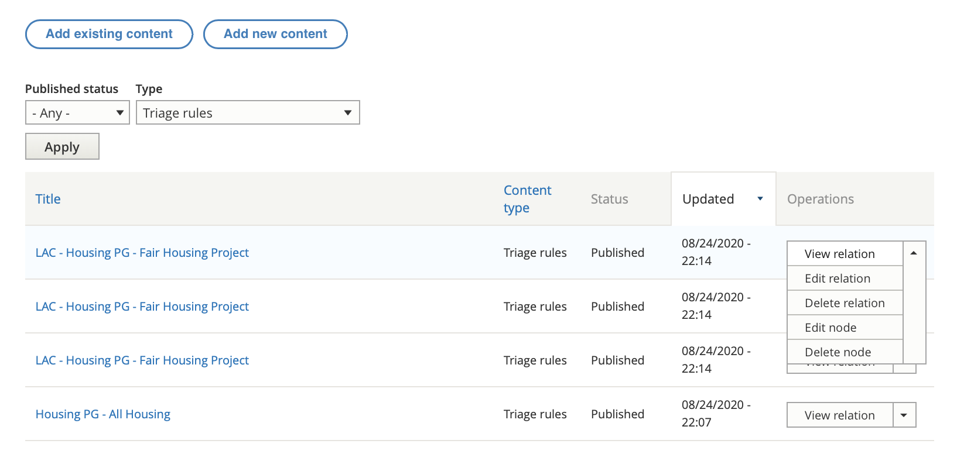The width and height of the screenshot is (957, 454).
Task: Click Add new content button
Action: (275, 34)
